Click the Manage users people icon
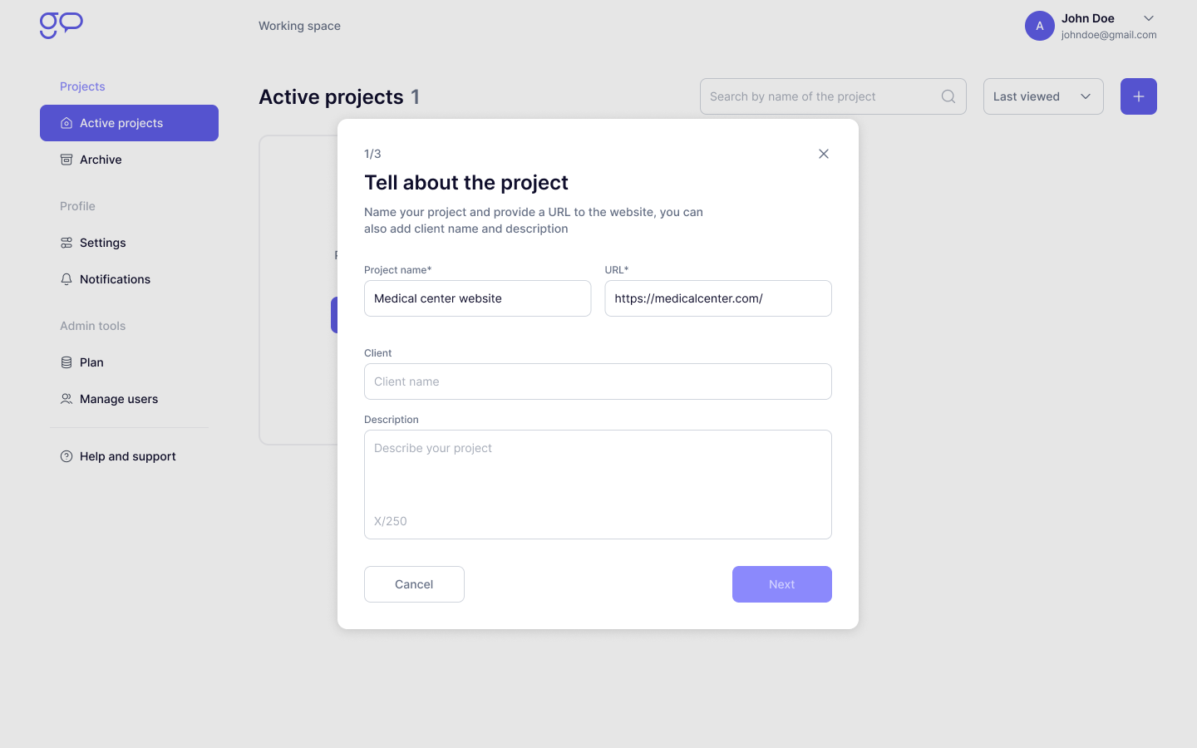This screenshot has height=748, width=1197. pyautogui.click(x=66, y=399)
